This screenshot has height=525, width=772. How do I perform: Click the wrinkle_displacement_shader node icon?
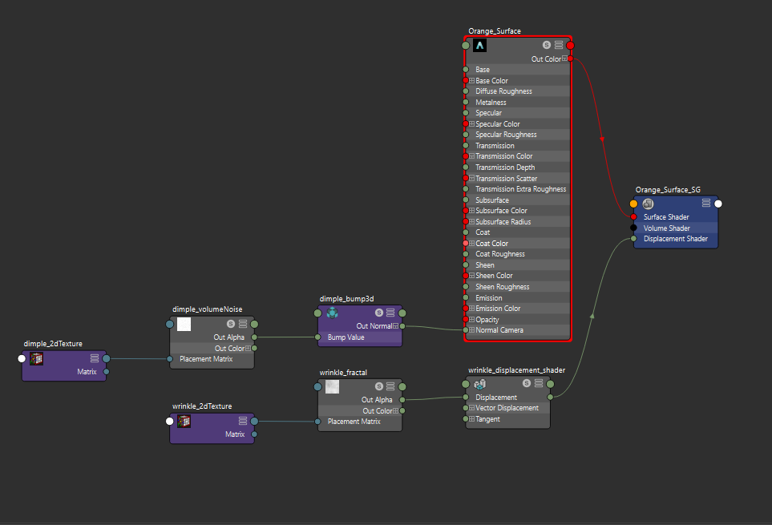480,385
